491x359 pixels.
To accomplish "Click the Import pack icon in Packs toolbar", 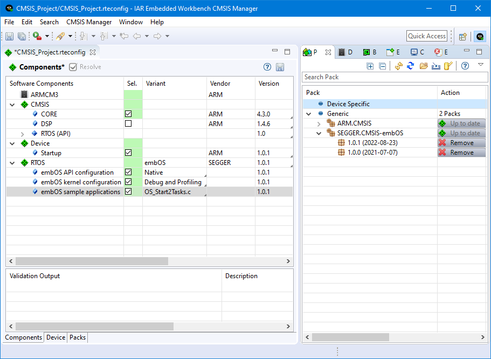I will [436, 66].
